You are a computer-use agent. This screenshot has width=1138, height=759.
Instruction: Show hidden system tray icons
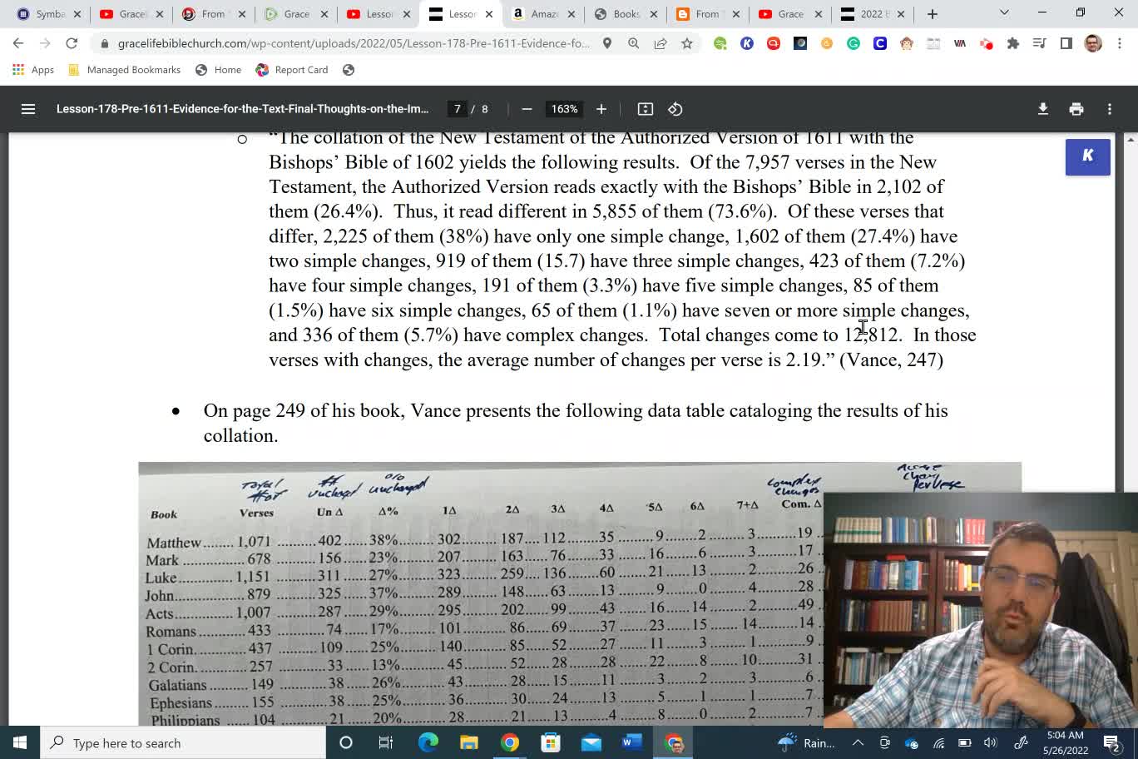pyautogui.click(x=858, y=742)
